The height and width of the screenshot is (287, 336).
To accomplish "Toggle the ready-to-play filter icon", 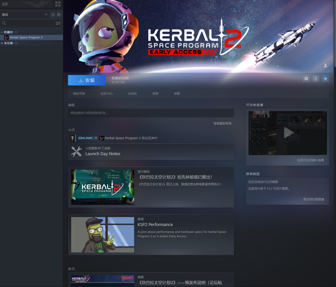I will pyautogui.click(x=59, y=15).
